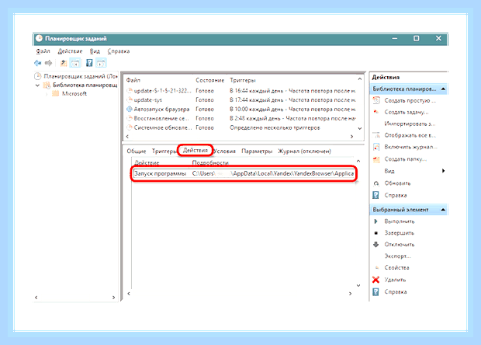
Task: Click the Help toolbar icon with question mark
Action: 89,63
